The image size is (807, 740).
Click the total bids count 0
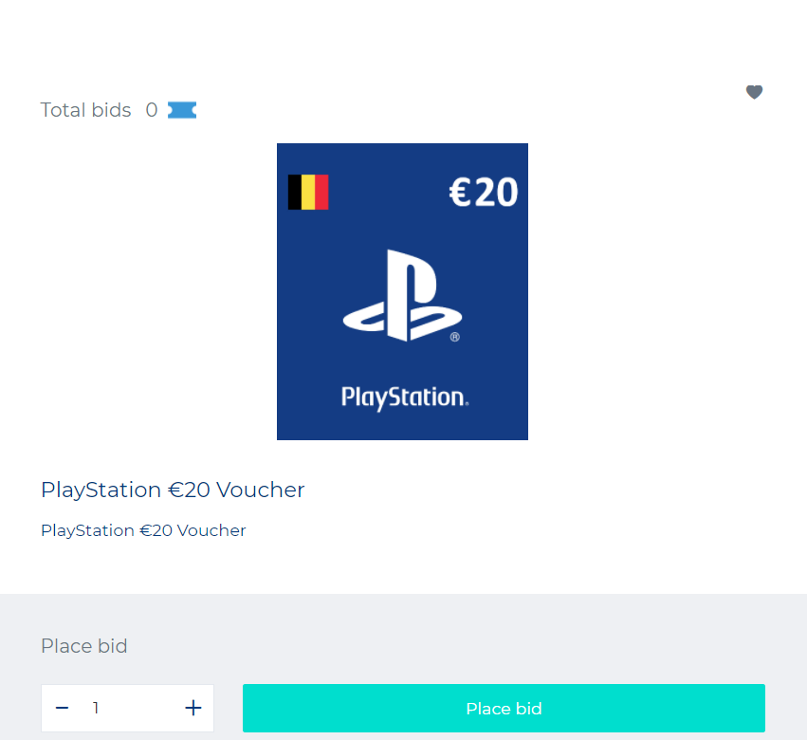(x=152, y=110)
